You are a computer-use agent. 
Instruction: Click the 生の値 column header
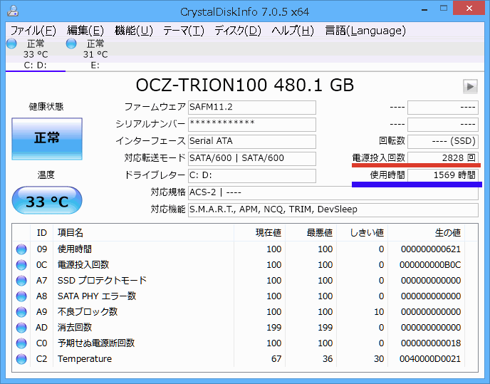426,233
